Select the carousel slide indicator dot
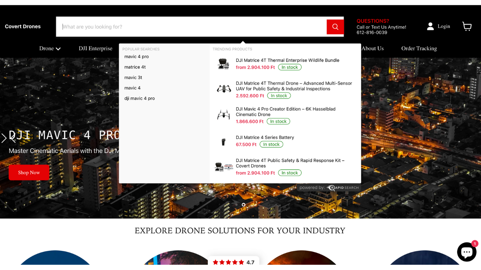This screenshot has height=270, width=481. click(243, 205)
